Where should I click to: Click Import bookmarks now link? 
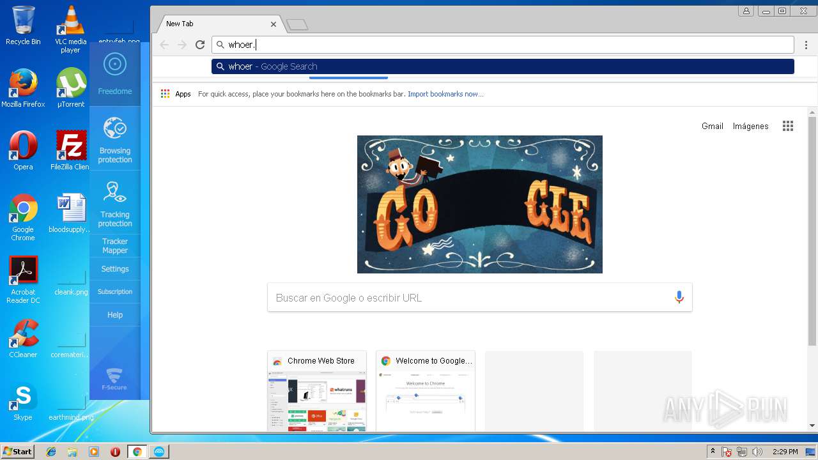445,94
